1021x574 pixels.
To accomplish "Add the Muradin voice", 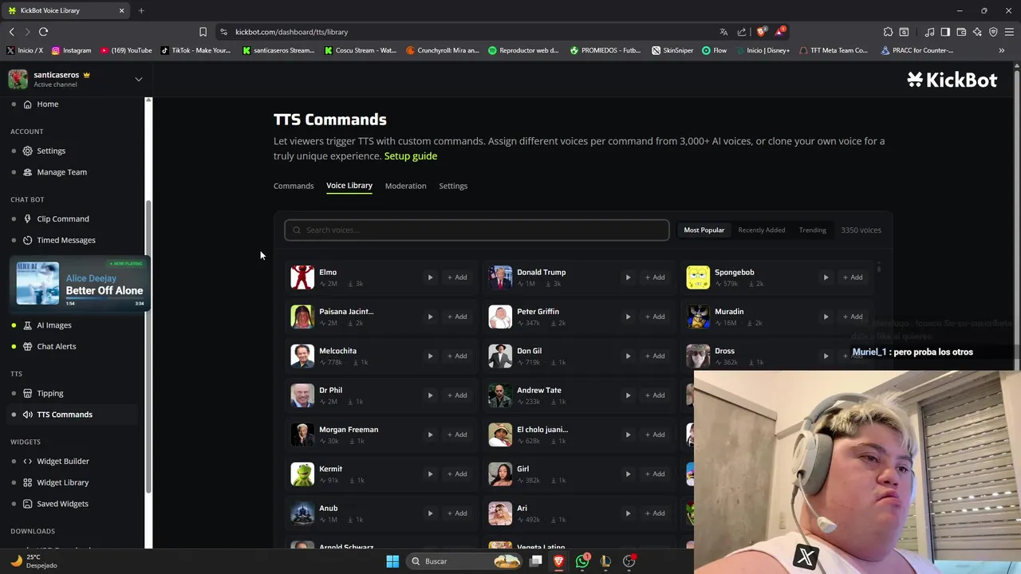I will tap(853, 316).
